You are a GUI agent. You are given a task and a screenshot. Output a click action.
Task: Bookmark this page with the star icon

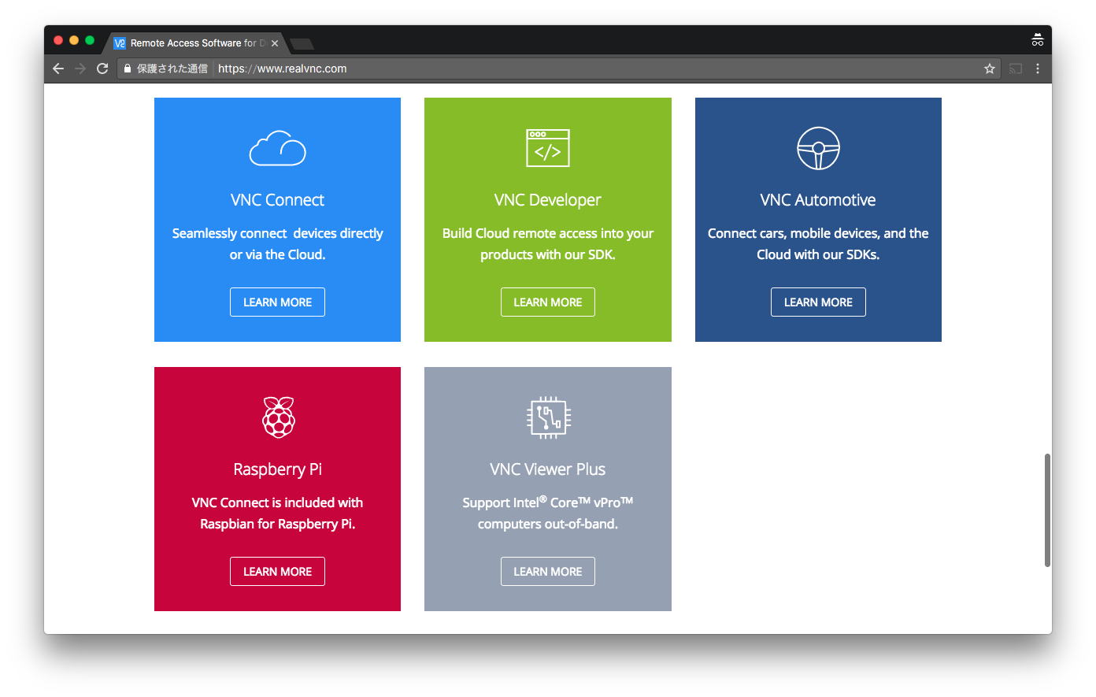pos(989,69)
